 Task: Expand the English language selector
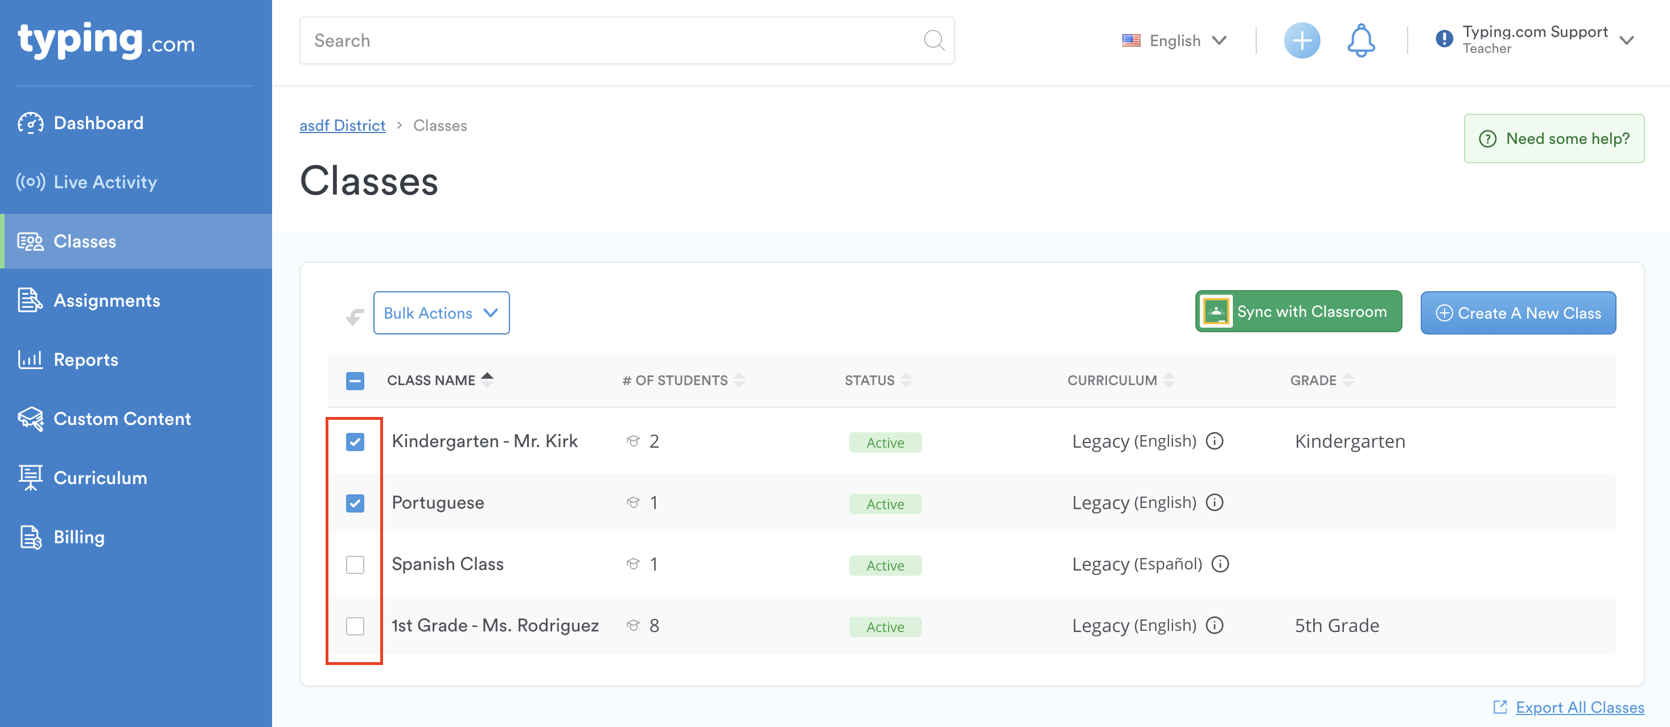pyautogui.click(x=1174, y=41)
